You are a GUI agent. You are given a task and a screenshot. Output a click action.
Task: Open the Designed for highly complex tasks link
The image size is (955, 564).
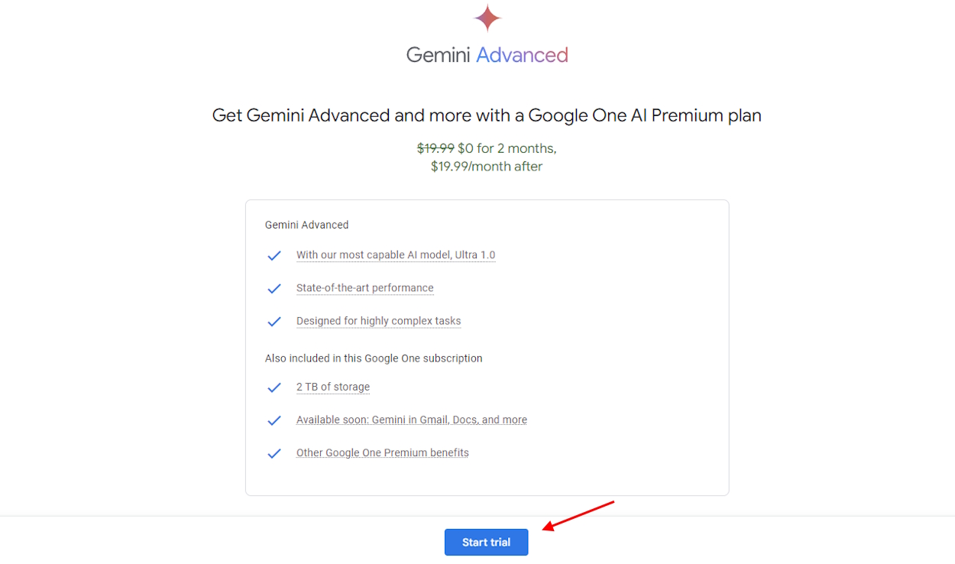[x=378, y=321]
